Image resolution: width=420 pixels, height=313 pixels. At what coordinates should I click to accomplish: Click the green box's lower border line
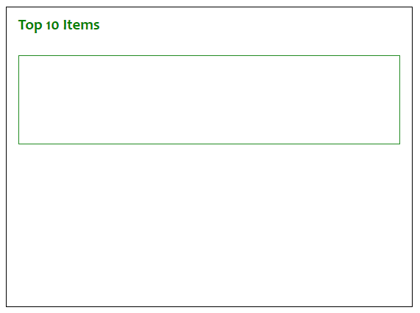point(209,144)
